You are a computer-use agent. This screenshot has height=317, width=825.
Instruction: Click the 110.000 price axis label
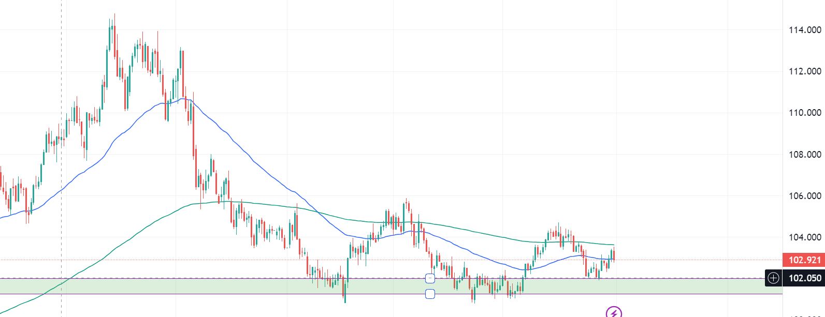[x=804, y=113]
